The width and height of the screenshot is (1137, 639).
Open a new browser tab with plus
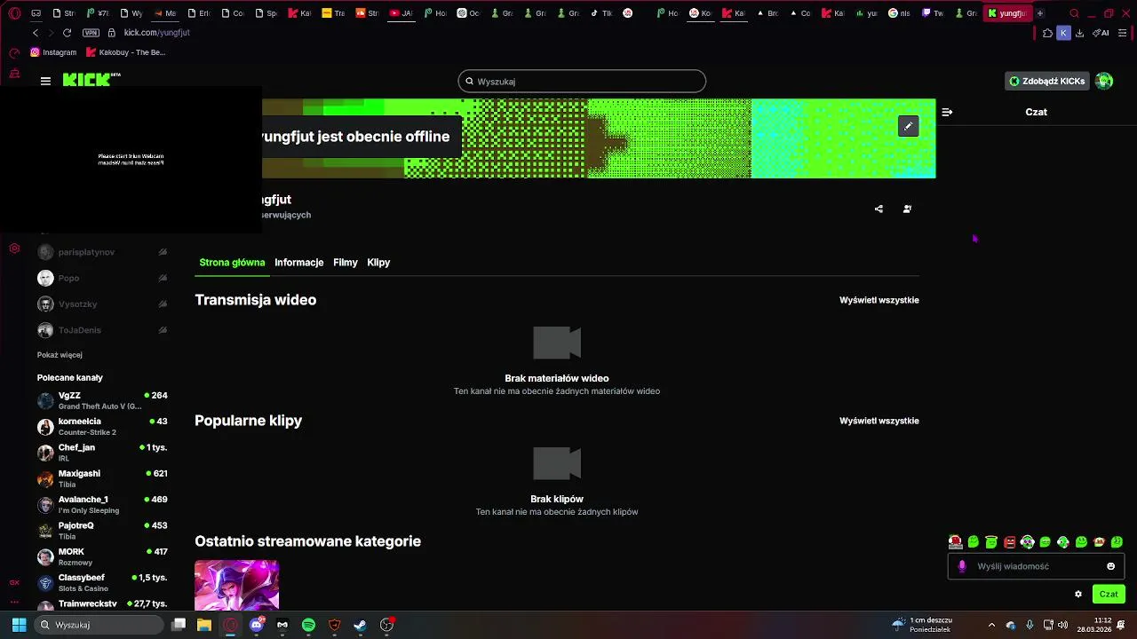pyautogui.click(x=1039, y=13)
